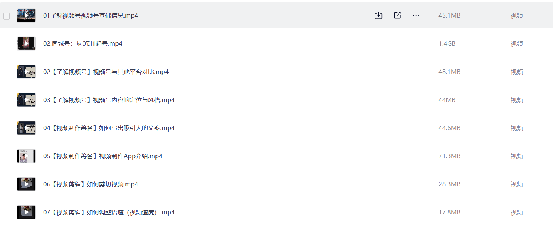This screenshot has height=225, width=553.
Task: Open thumbnail of 如何写出吸引人的文案 video
Action: pyautogui.click(x=26, y=128)
